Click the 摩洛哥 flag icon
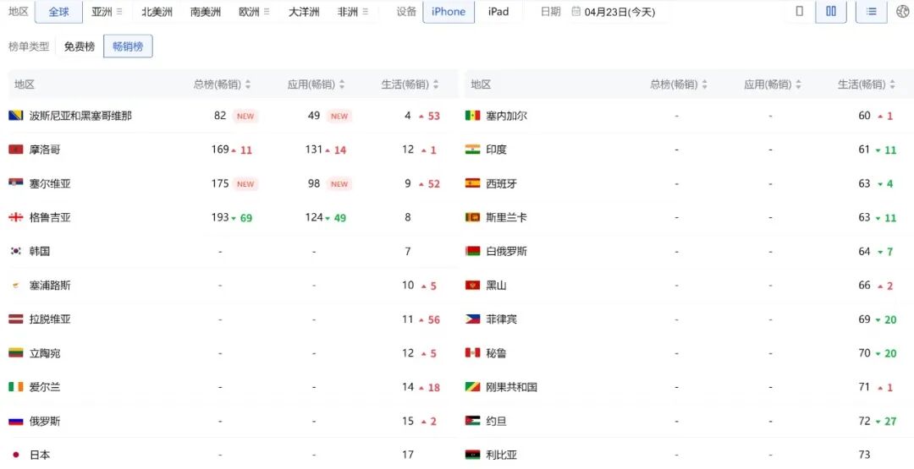The height and width of the screenshot is (469, 914). click(x=16, y=150)
